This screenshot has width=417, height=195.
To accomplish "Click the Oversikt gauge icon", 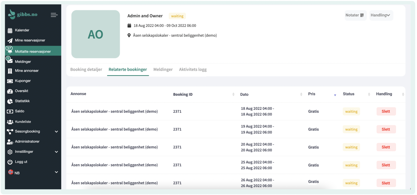I will click(x=10, y=91).
